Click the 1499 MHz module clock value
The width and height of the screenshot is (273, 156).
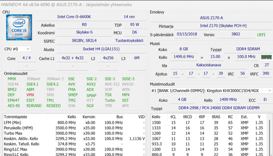(x=228, y=100)
